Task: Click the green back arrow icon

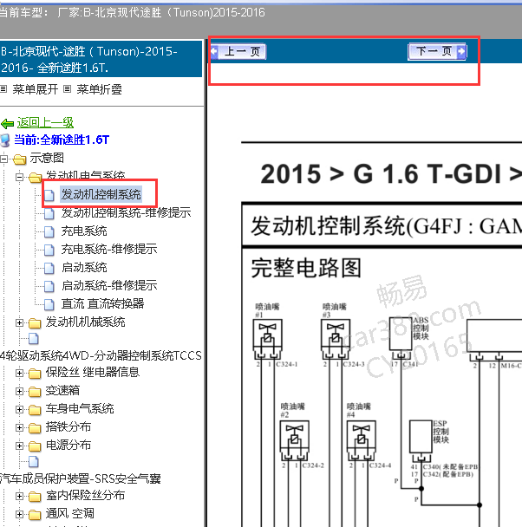Action: point(8,124)
